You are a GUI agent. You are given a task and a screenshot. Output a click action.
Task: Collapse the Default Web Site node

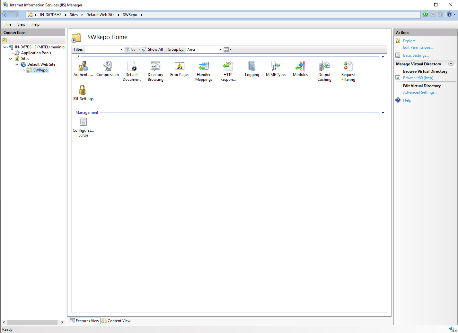tap(17, 64)
